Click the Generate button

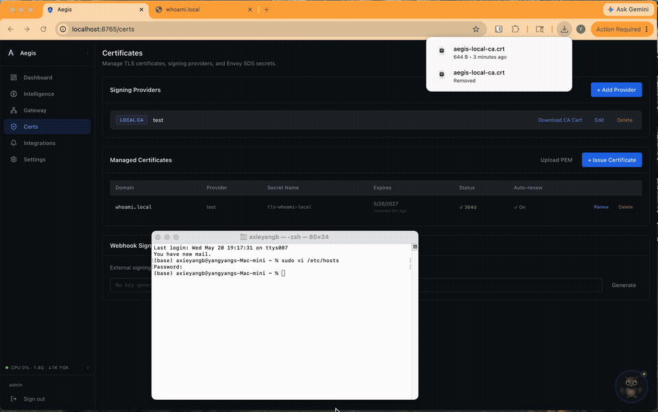click(x=624, y=285)
